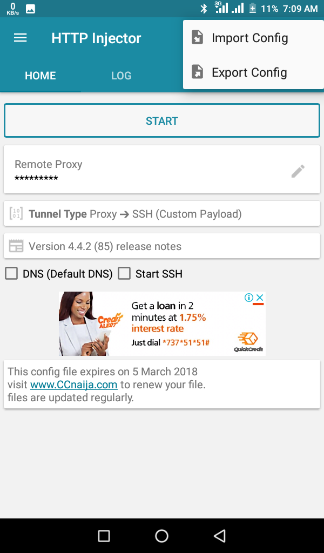Image resolution: width=324 pixels, height=553 pixels.
Task: Enable the DNS (Default DNS) checkbox
Action: pyautogui.click(x=11, y=274)
